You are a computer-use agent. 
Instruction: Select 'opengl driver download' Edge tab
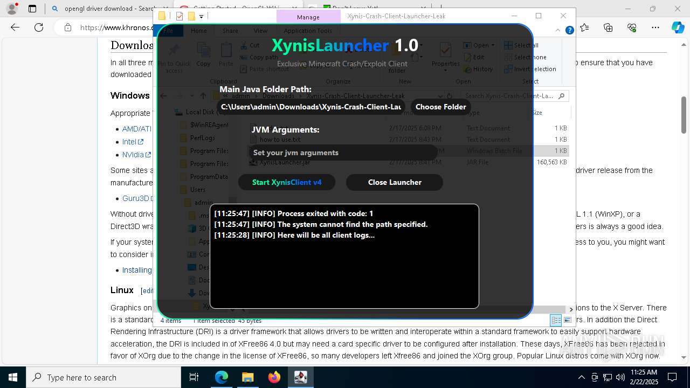coord(103,9)
